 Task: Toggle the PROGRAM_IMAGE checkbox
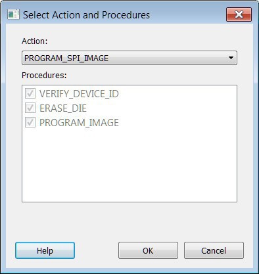30,122
